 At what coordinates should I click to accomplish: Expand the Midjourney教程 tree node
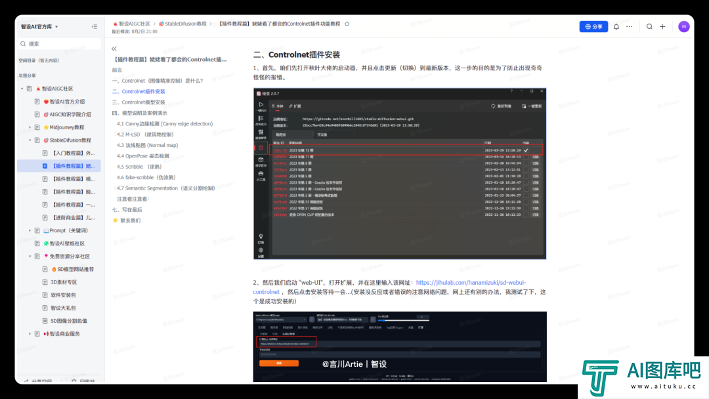(x=30, y=127)
